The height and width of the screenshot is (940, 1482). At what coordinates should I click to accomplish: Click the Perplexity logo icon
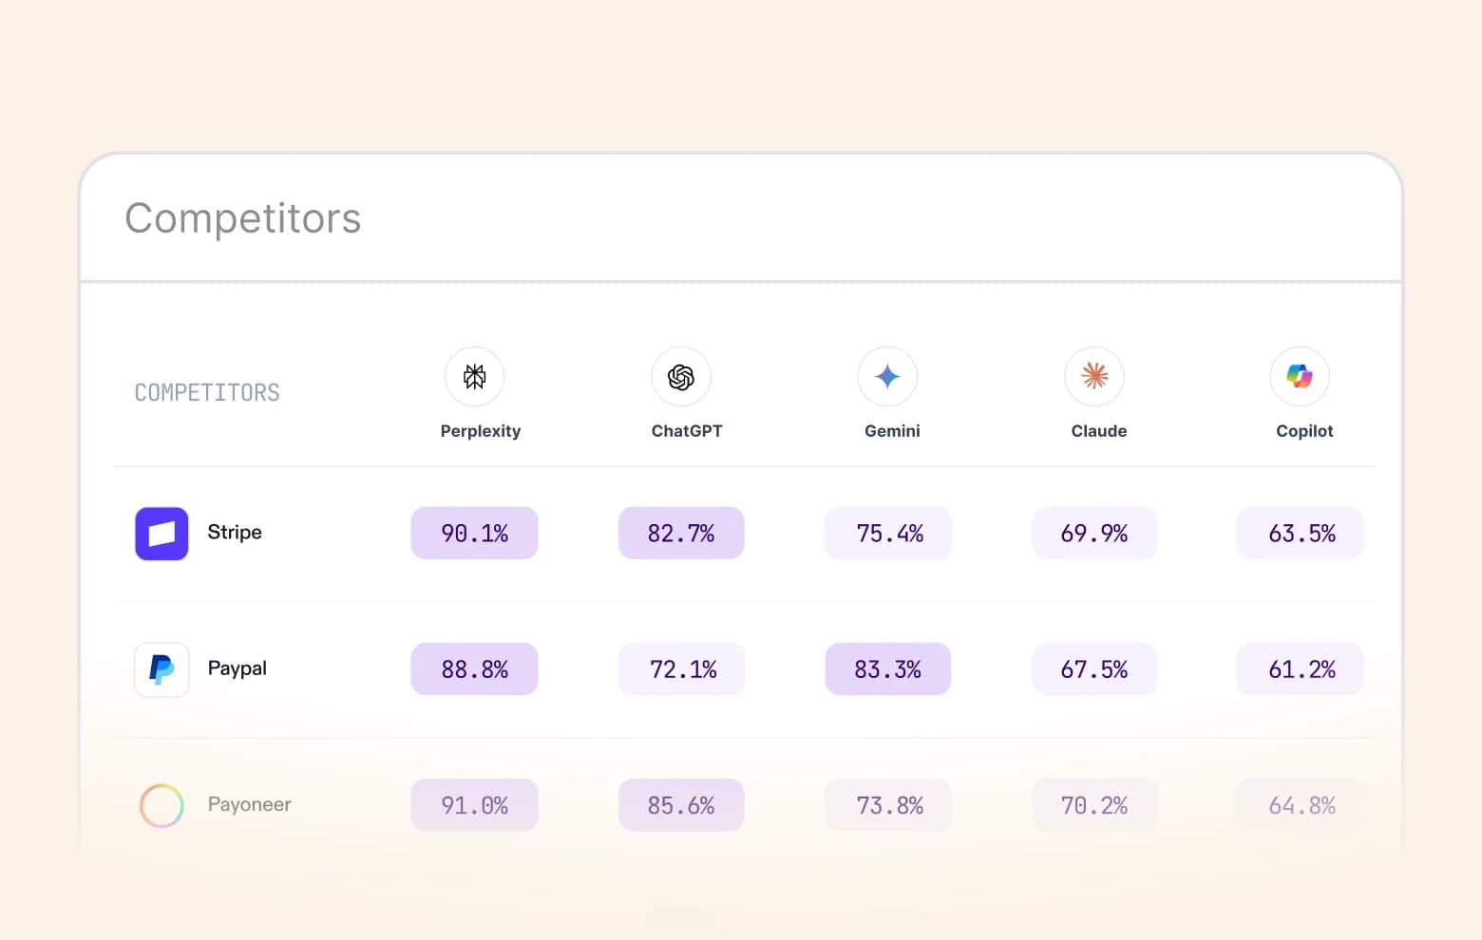(x=475, y=377)
